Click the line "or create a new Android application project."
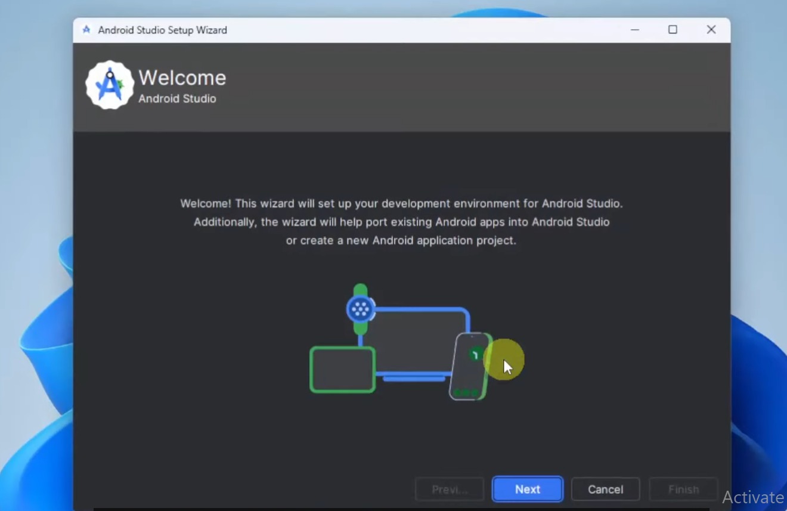The image size is (787, 511). point(401,240)
